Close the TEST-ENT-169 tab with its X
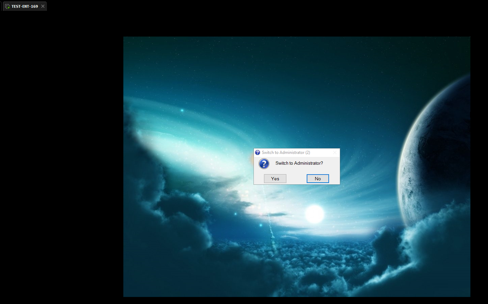Viewport: 488px width, 304px height. click(43, 6)
